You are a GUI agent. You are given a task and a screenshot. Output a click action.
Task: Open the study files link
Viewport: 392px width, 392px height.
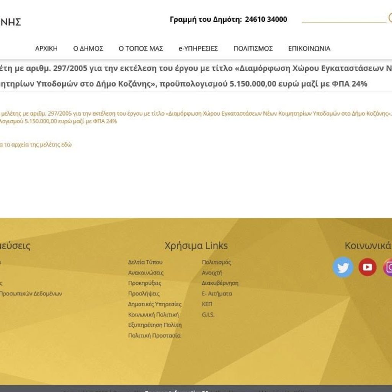pos(36,144)
